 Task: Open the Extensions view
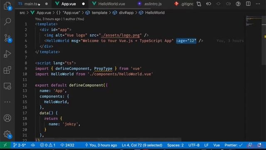pyautogui.click(x=7, y=70)
